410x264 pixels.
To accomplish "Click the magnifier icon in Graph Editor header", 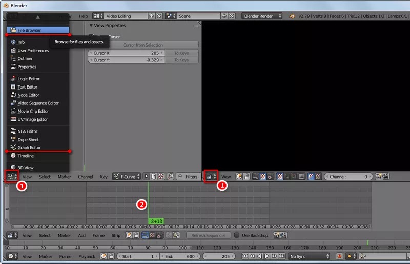I will pos(170,177).
